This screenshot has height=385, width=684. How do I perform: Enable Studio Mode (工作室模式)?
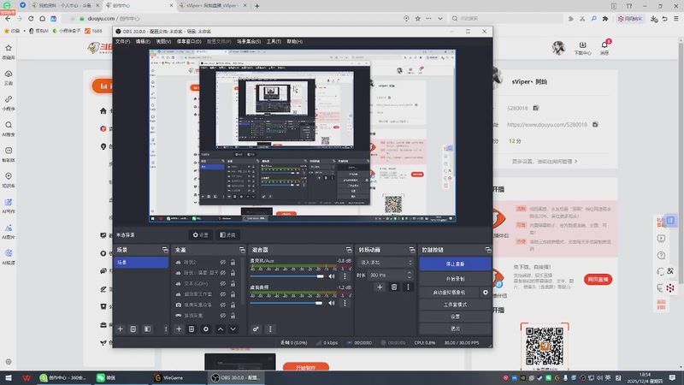[455, 305]
